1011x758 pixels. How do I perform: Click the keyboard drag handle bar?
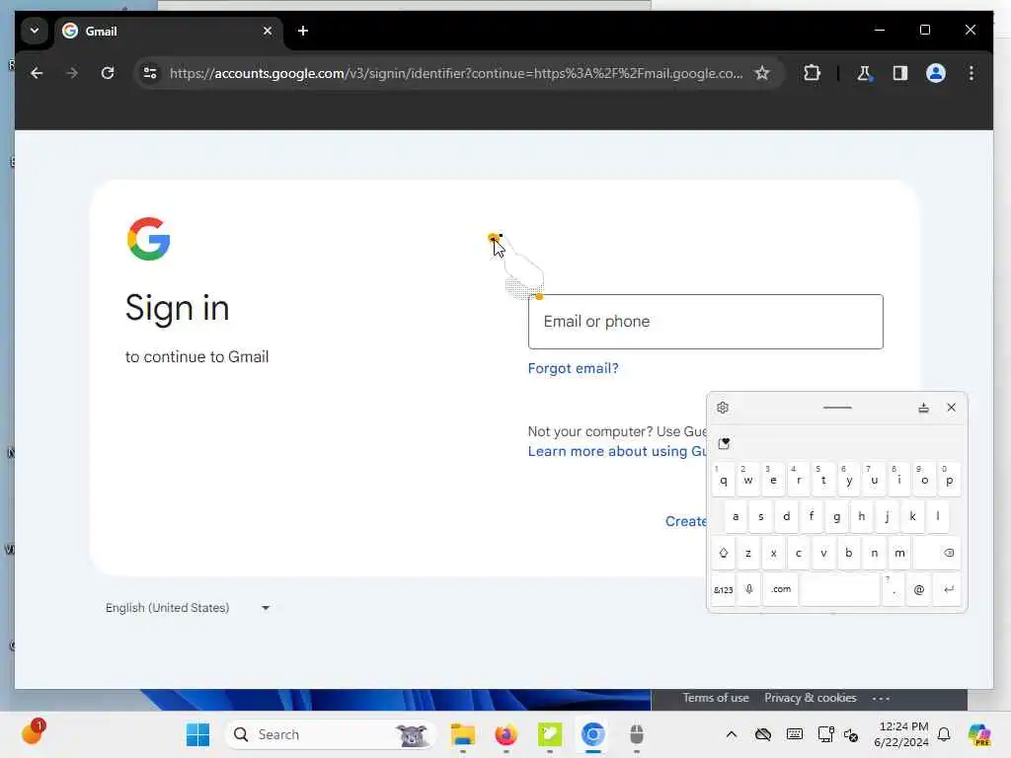(x=837, y=408)
